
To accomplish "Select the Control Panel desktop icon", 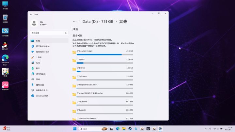I will tap(5, 32).
